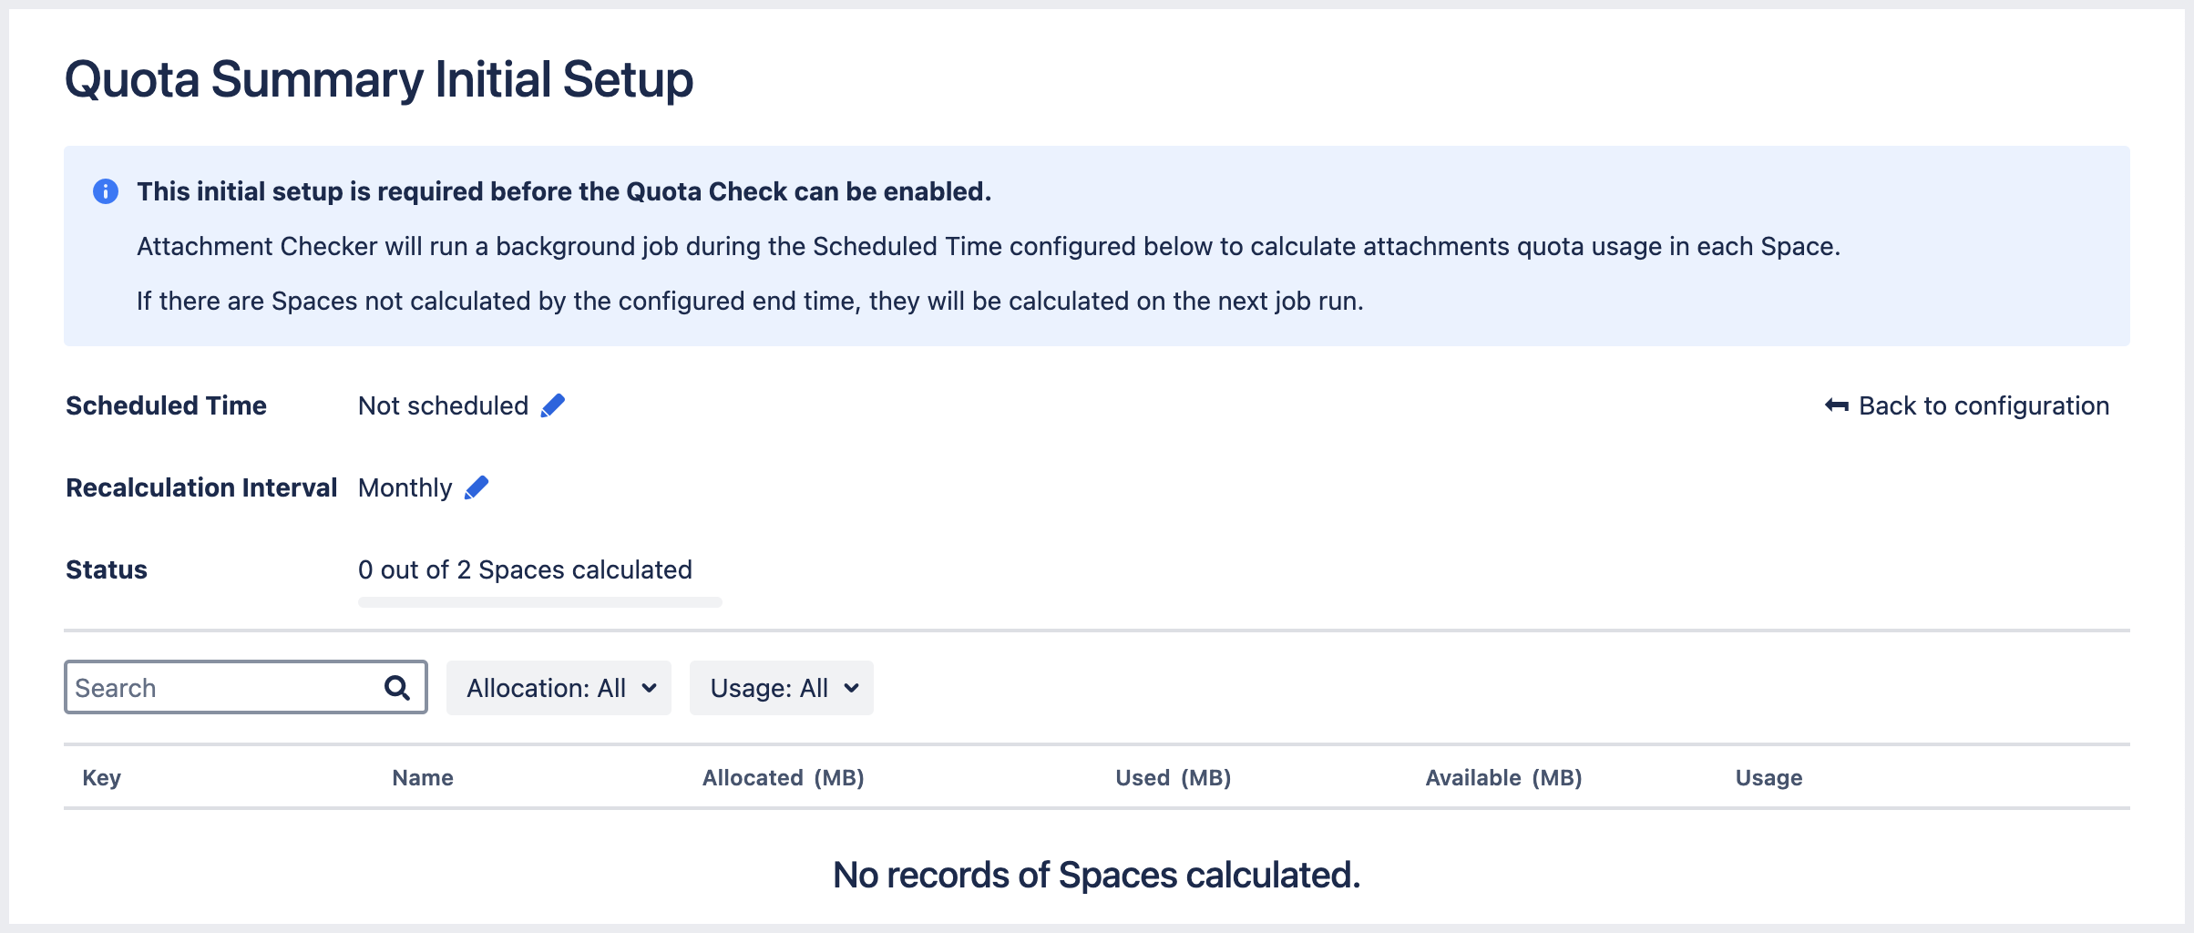Select the Available (MB) column header

pos(1503,777)
